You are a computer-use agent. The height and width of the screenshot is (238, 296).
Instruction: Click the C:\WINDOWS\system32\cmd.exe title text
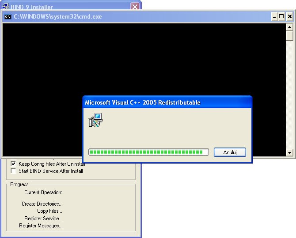tap(58, 17)
